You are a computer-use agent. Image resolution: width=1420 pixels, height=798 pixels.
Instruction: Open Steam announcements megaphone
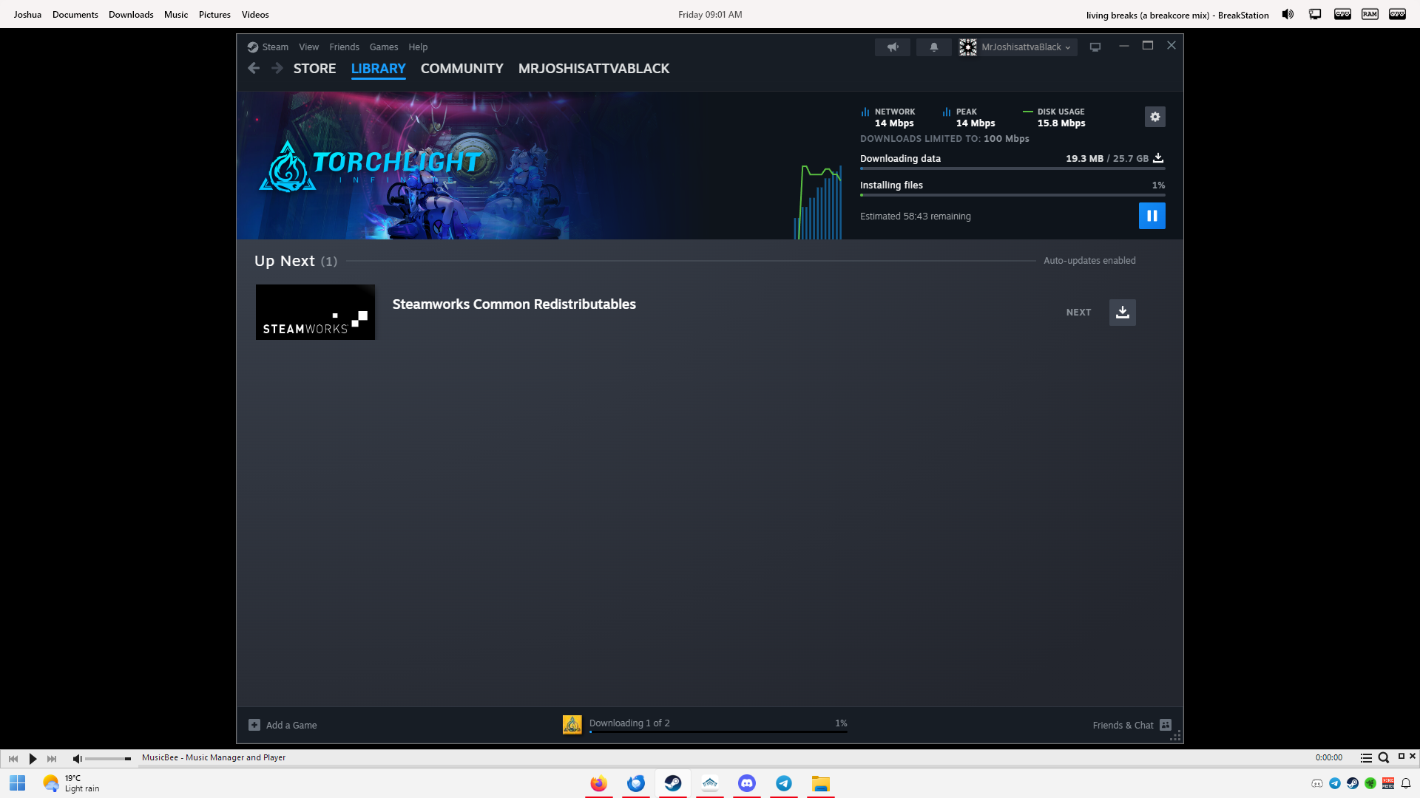[893, 47]
